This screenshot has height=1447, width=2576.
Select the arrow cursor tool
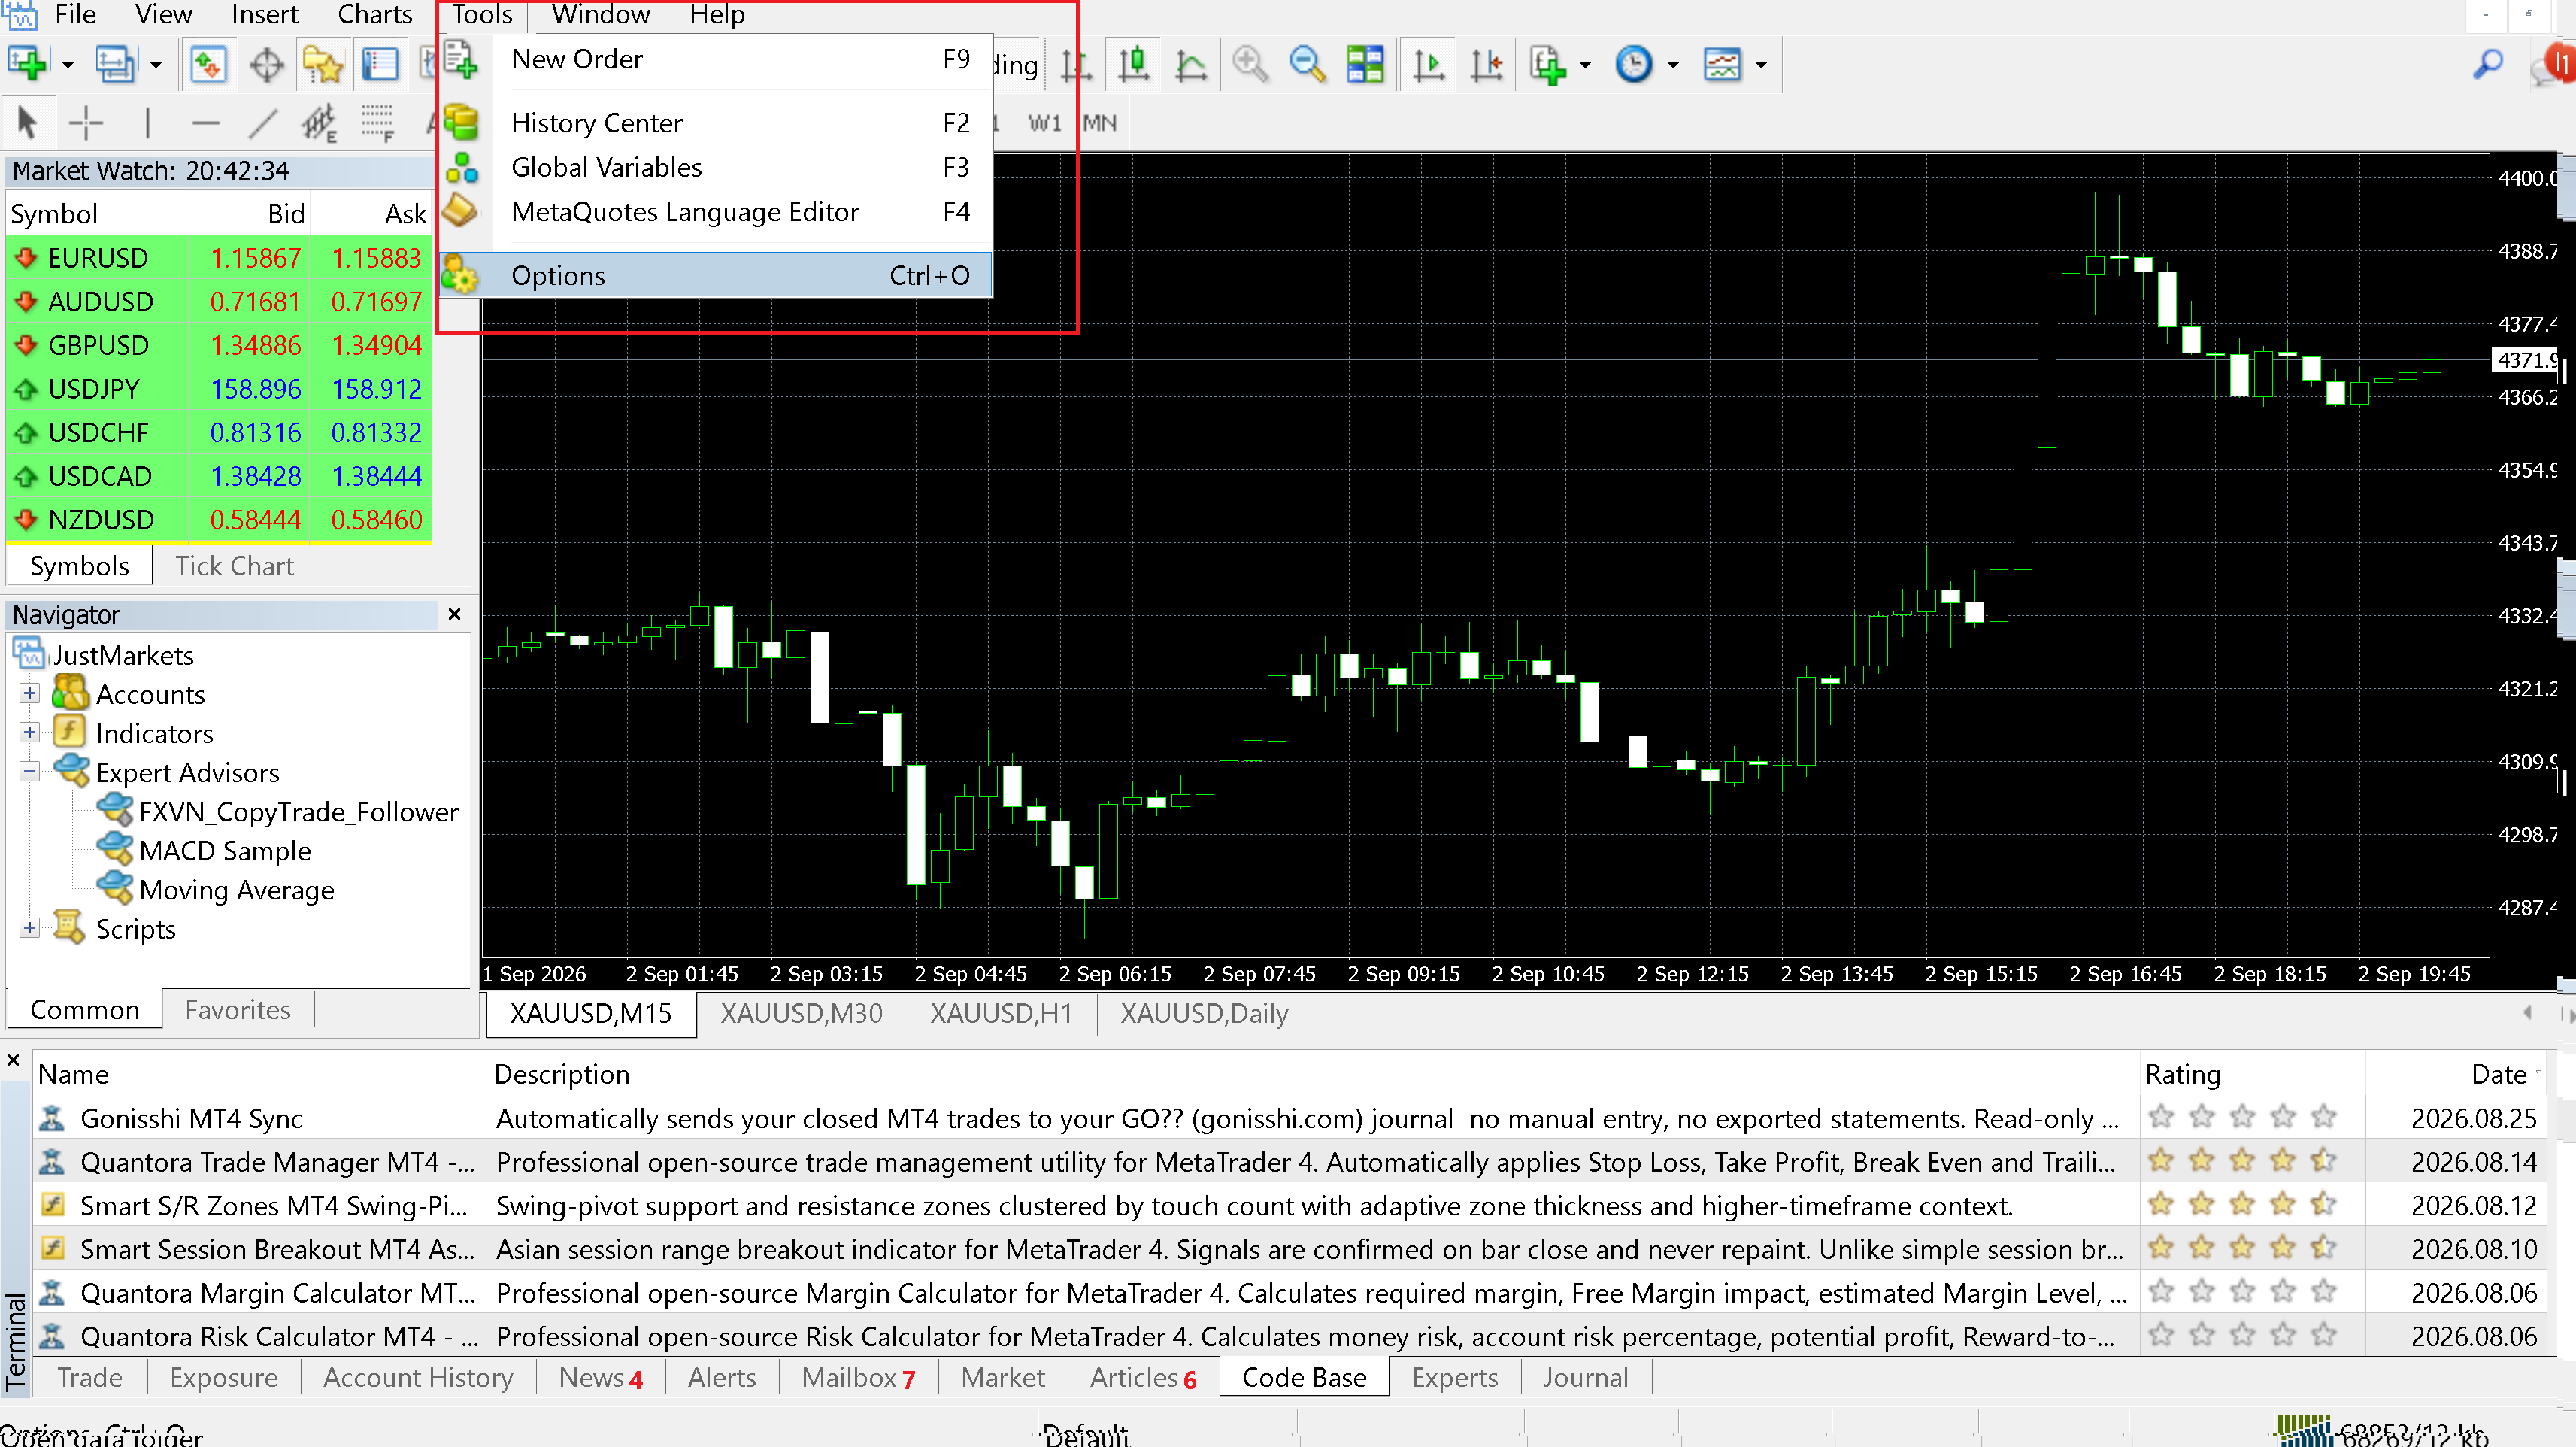click(x=27, y=123)
